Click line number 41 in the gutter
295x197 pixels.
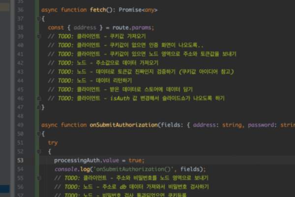tap(20, 54)
